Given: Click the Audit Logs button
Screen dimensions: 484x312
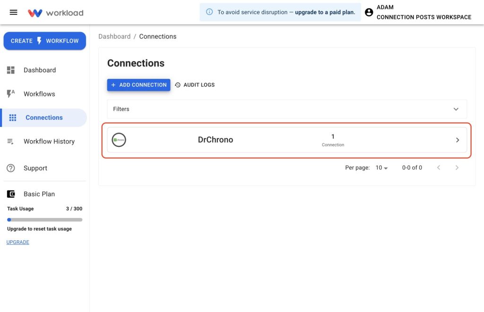Looking at the screenshot, I should pyautogui.click(x=195, y=85).
